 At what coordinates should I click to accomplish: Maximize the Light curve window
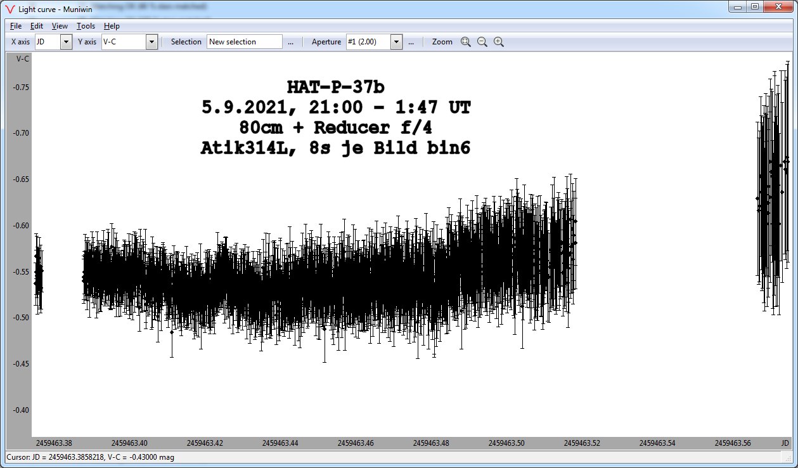(755, 6)
